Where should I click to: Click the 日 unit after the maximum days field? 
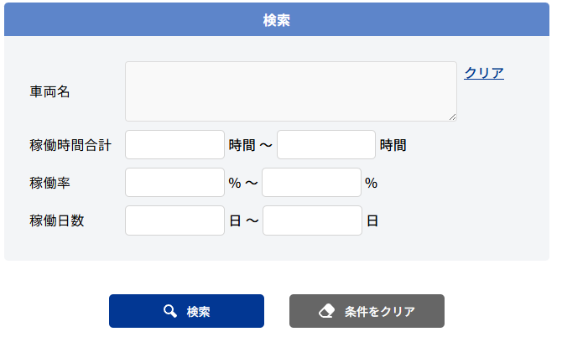(372, 220)
